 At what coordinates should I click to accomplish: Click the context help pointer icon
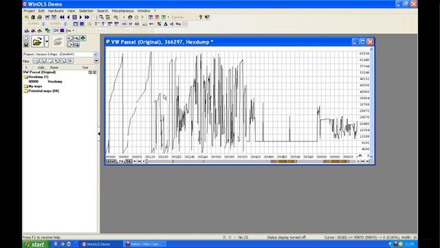click(207, 17)
